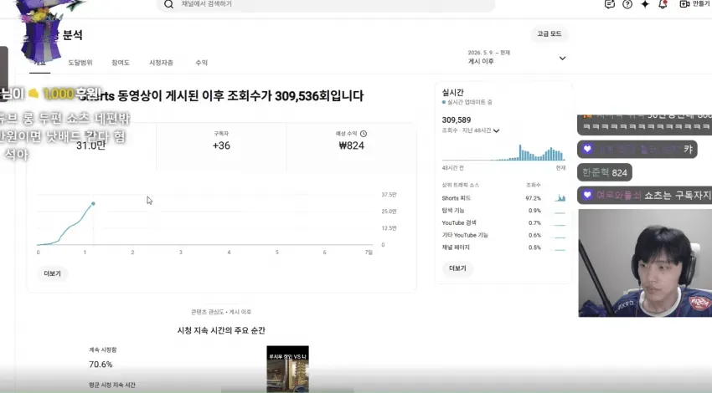Viewport: 712px width, 393px height.
Task: Focus the channel search field
Action: click(326, 4)
